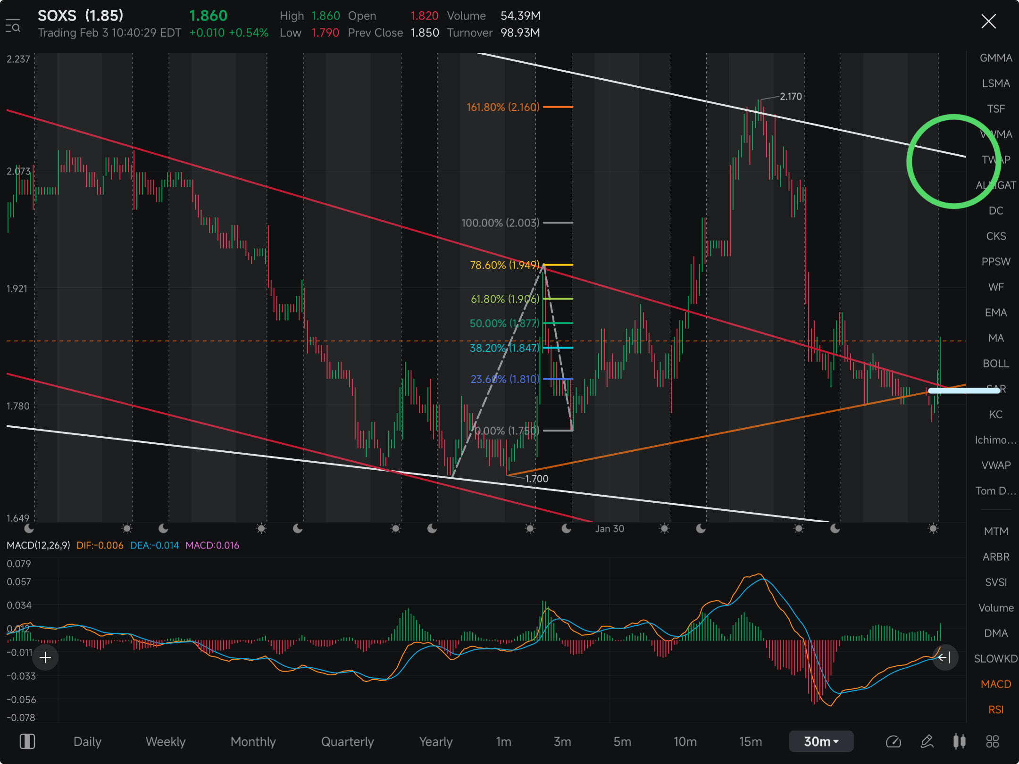
Task: Toggle the active RSI sub-indicator
Action: coord(996,710)
